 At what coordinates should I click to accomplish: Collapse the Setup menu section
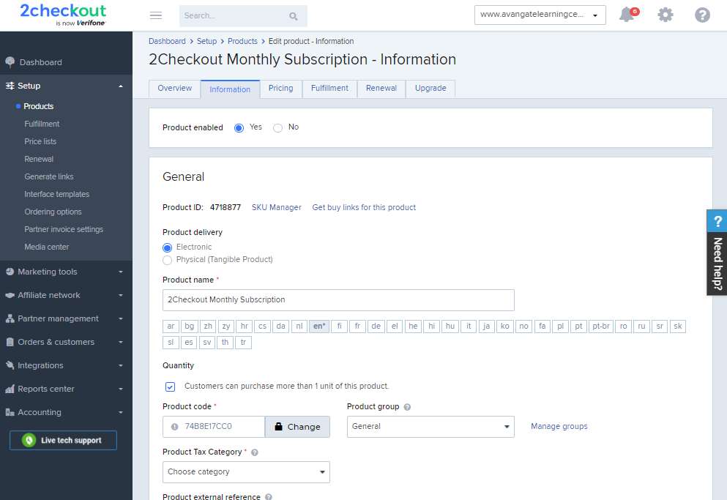[x=121, y=86]
